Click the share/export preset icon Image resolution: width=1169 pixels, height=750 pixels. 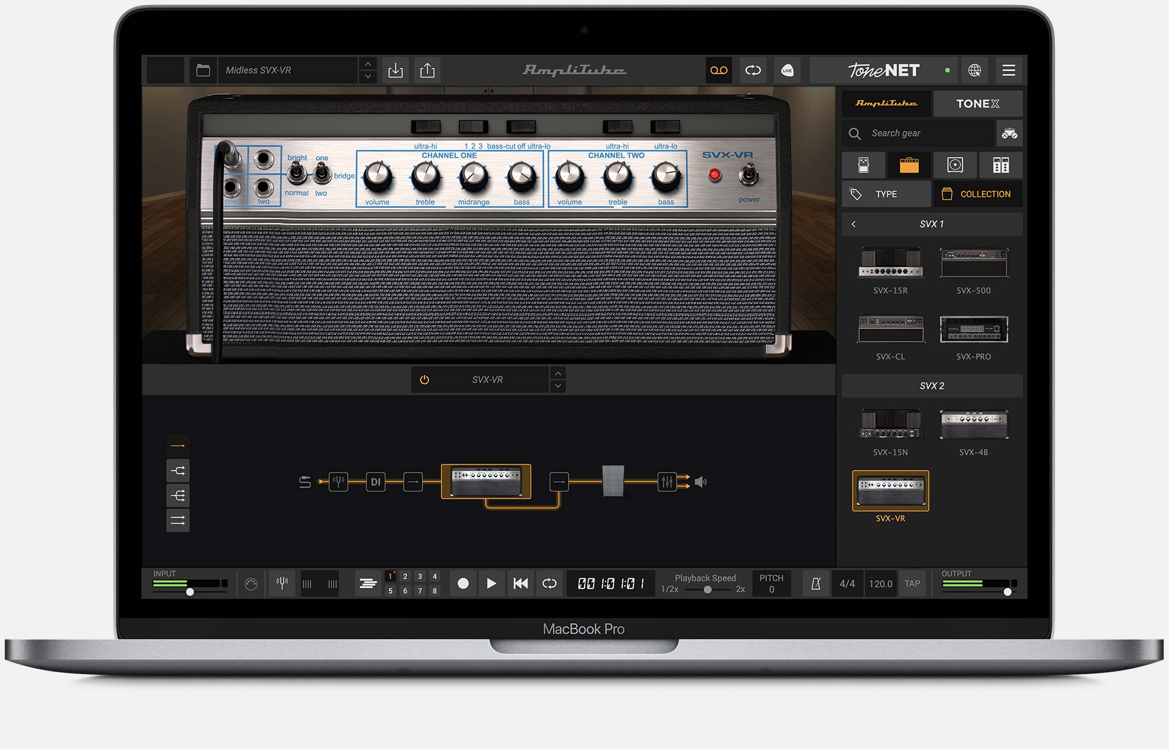point(427,71)
